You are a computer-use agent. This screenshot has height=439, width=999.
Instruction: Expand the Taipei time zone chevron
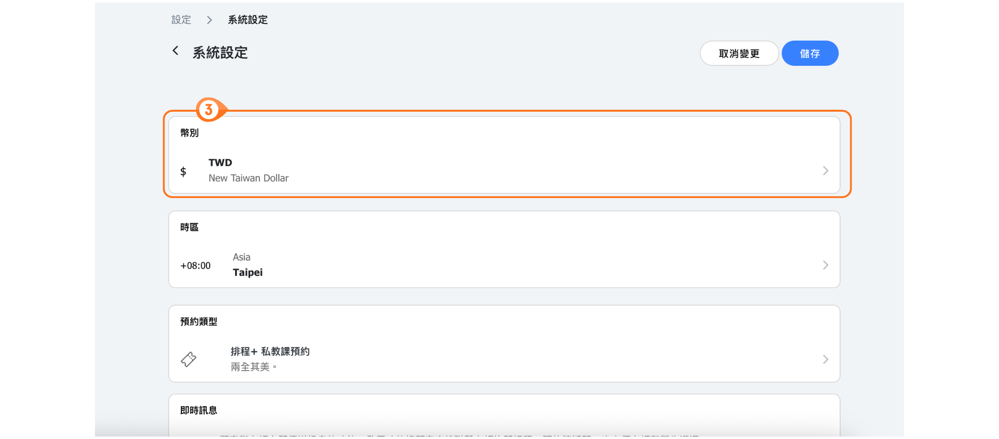(825, 265)
